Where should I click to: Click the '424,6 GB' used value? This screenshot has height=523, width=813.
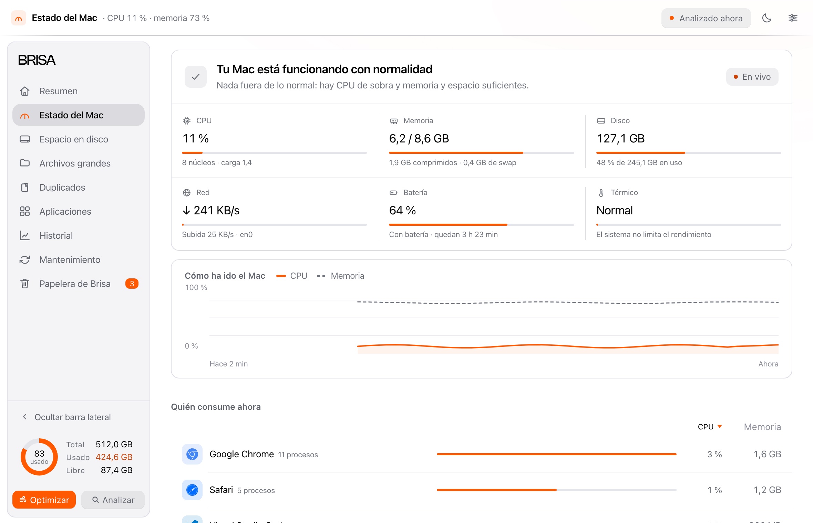click(x=114, y=457)
